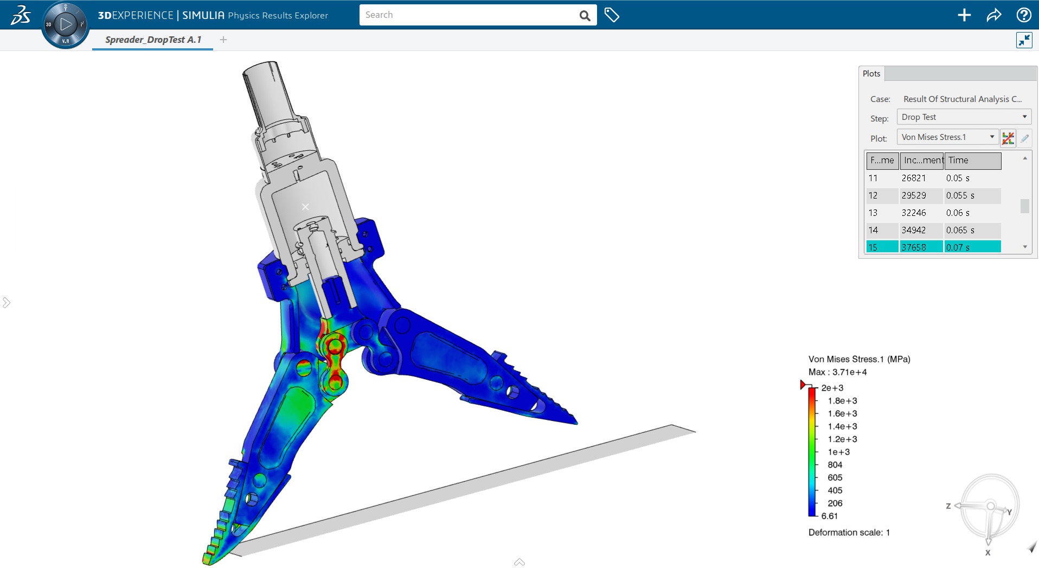1039x568 pixels.
Task: Click the add content plus icon
Action: point(965,15)
